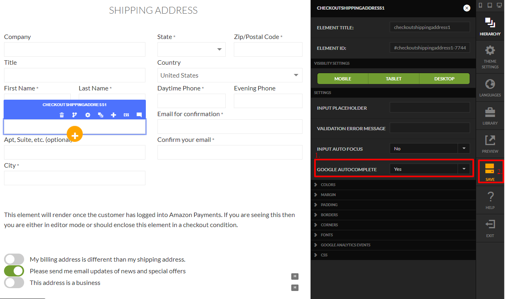Save changes with the Save icon
This screenshot has height=299, width=505.
coord(490,168)
